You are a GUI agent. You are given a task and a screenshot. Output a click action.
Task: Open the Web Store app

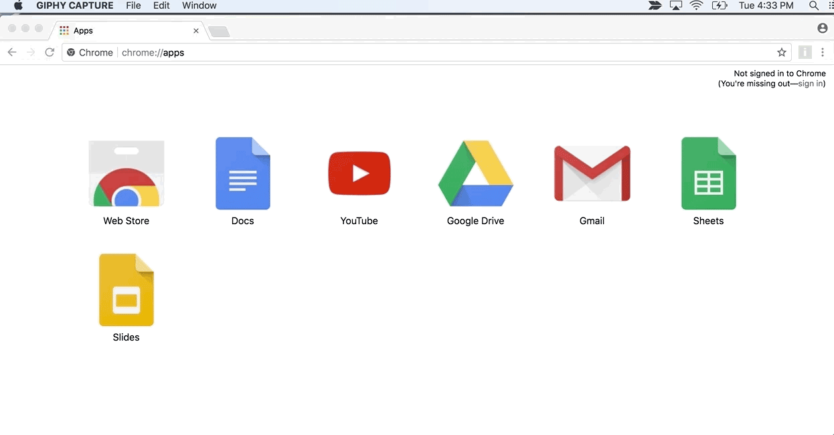(127, 174)
